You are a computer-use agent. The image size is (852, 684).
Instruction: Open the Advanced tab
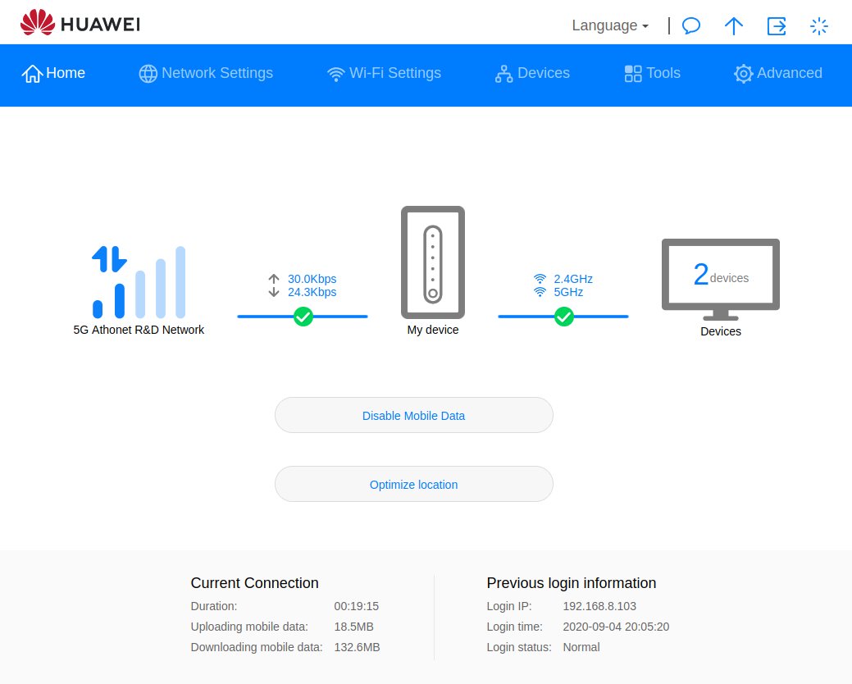click(x=777, y=73)
